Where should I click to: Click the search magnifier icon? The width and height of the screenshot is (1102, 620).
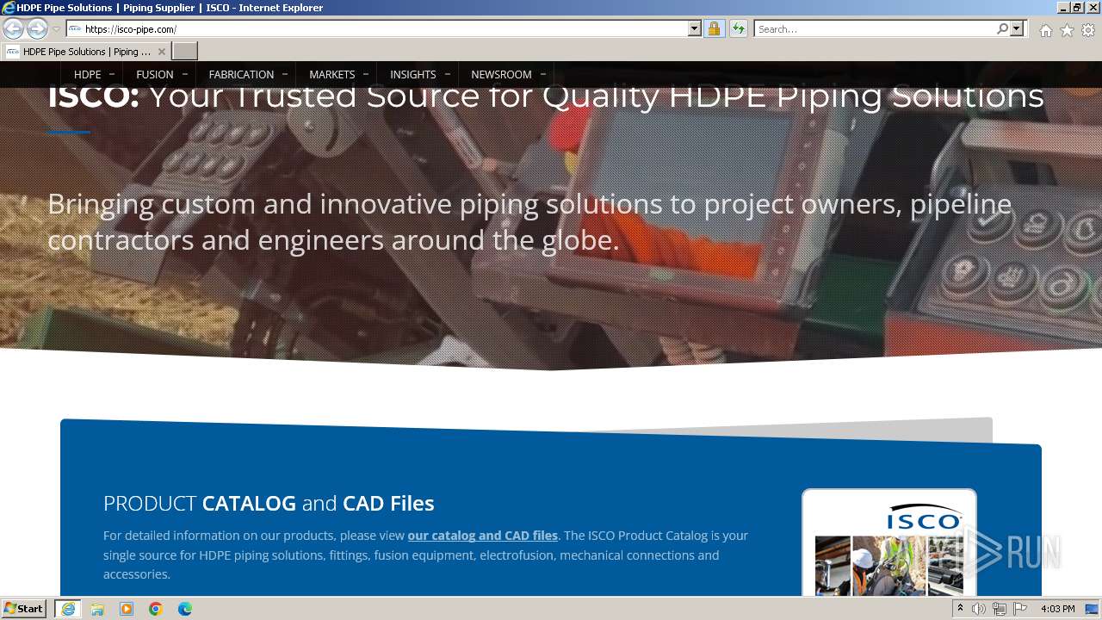[x=1002, y=28]
